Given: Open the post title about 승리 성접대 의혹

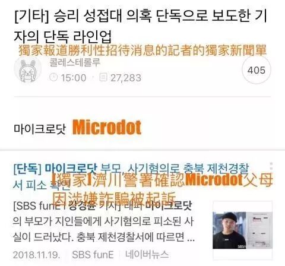Looking at the screenshot, I should [141, 26].
